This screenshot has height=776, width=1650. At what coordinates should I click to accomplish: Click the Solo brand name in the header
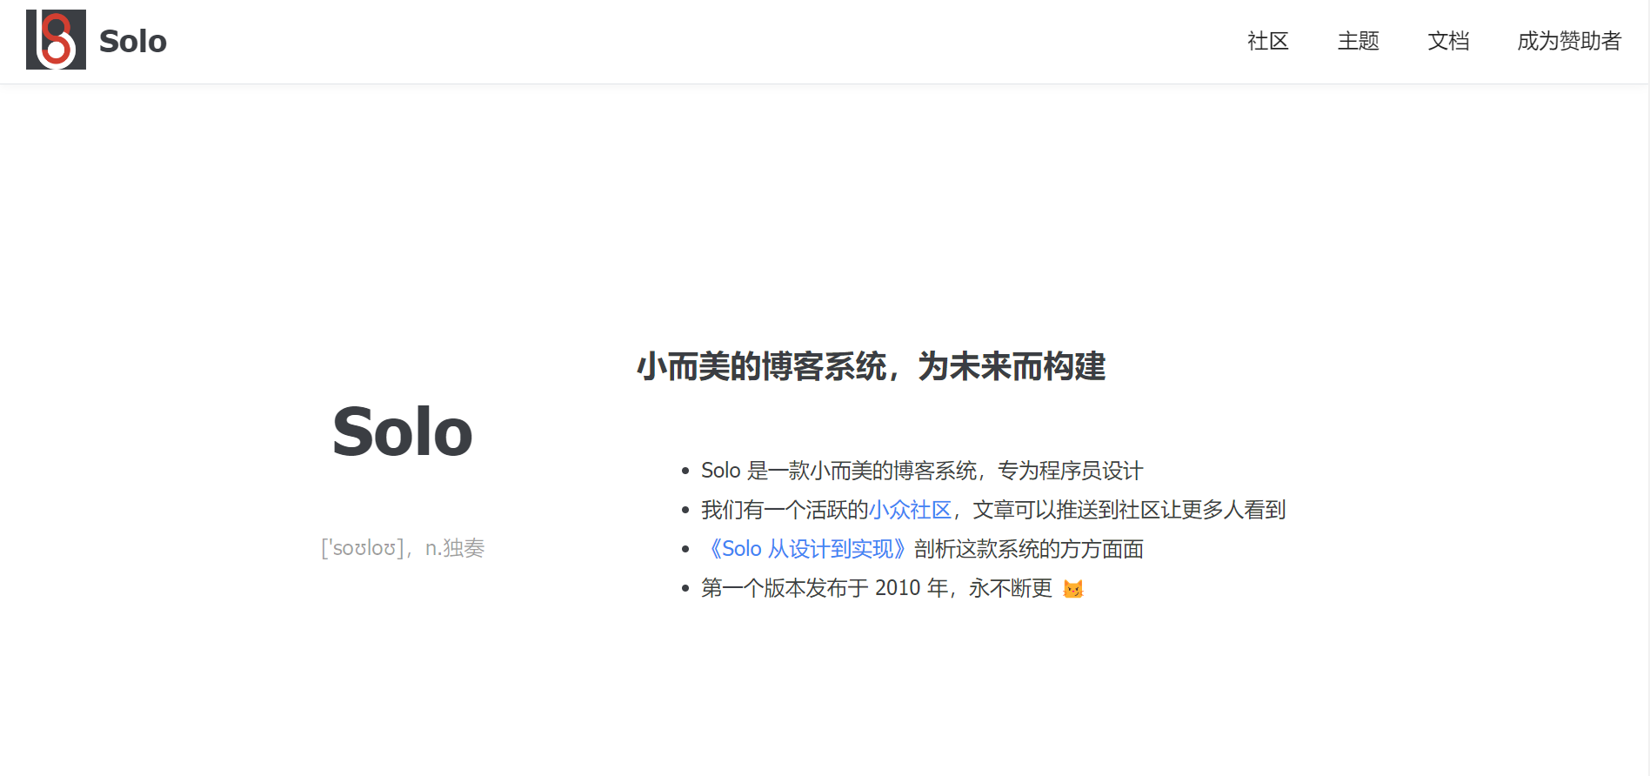pos(132,41)
